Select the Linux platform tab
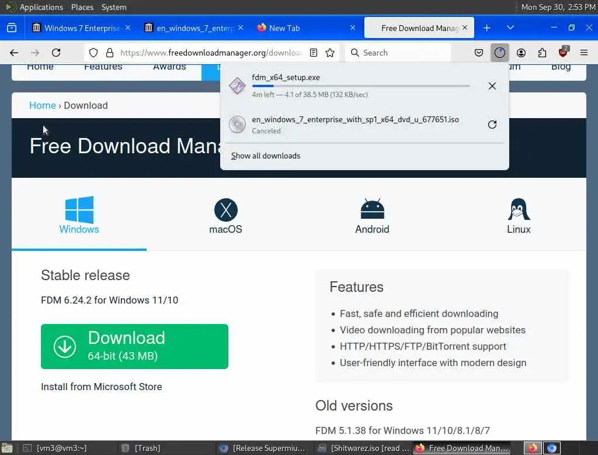This screenshot has height=455, width=598. (519, 215)
